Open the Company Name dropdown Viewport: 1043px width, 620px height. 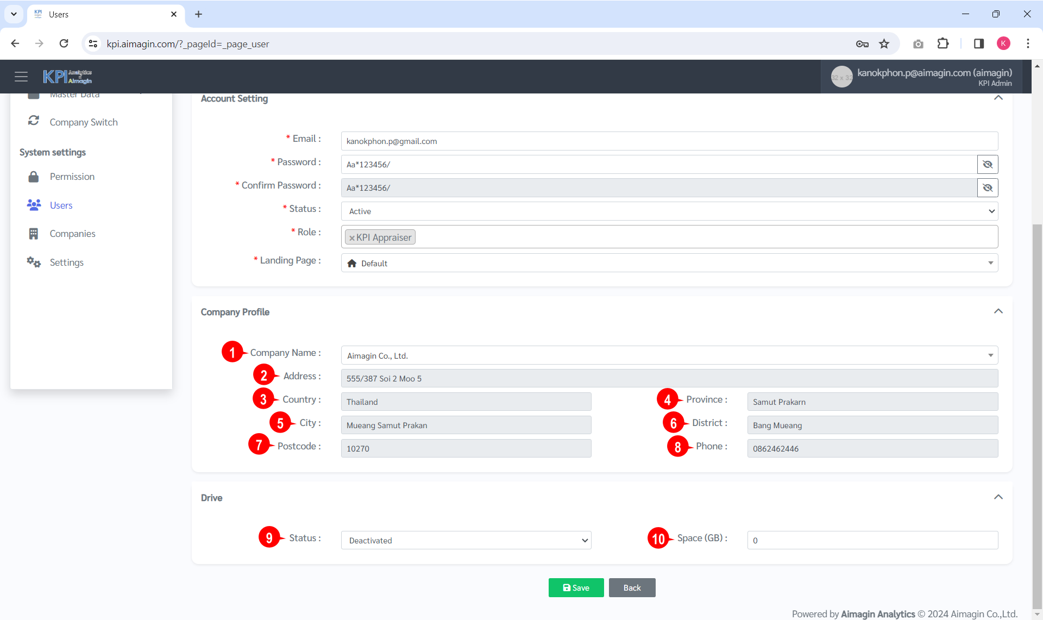tap(669, 356)
